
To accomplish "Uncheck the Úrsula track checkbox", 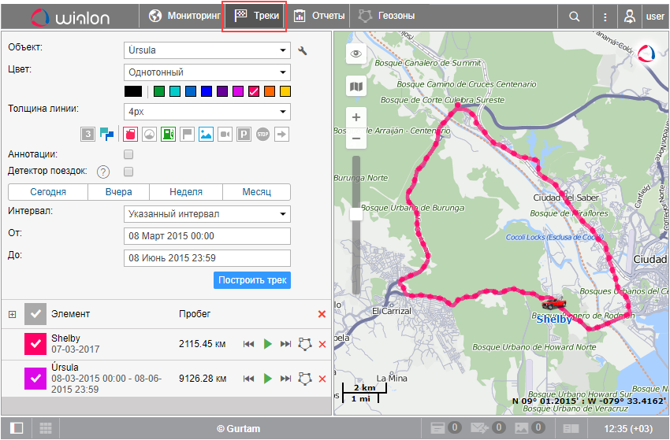I will point(35,379).
